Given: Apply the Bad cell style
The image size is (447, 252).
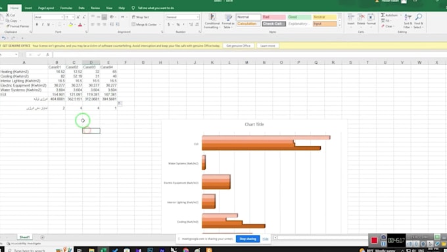Looking at the screenshot, I should 274,17.
